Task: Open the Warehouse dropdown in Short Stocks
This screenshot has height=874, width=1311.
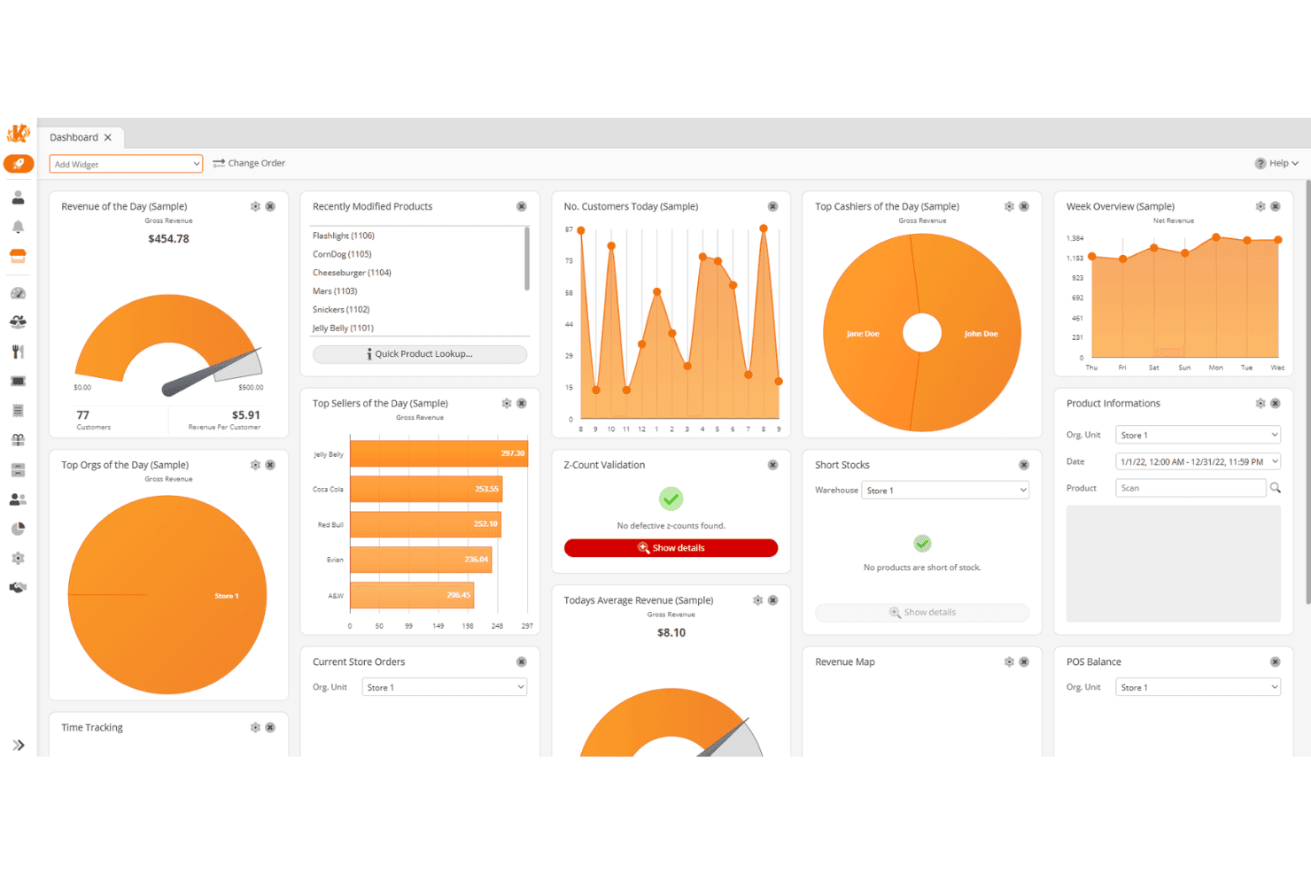Action: 945,491
